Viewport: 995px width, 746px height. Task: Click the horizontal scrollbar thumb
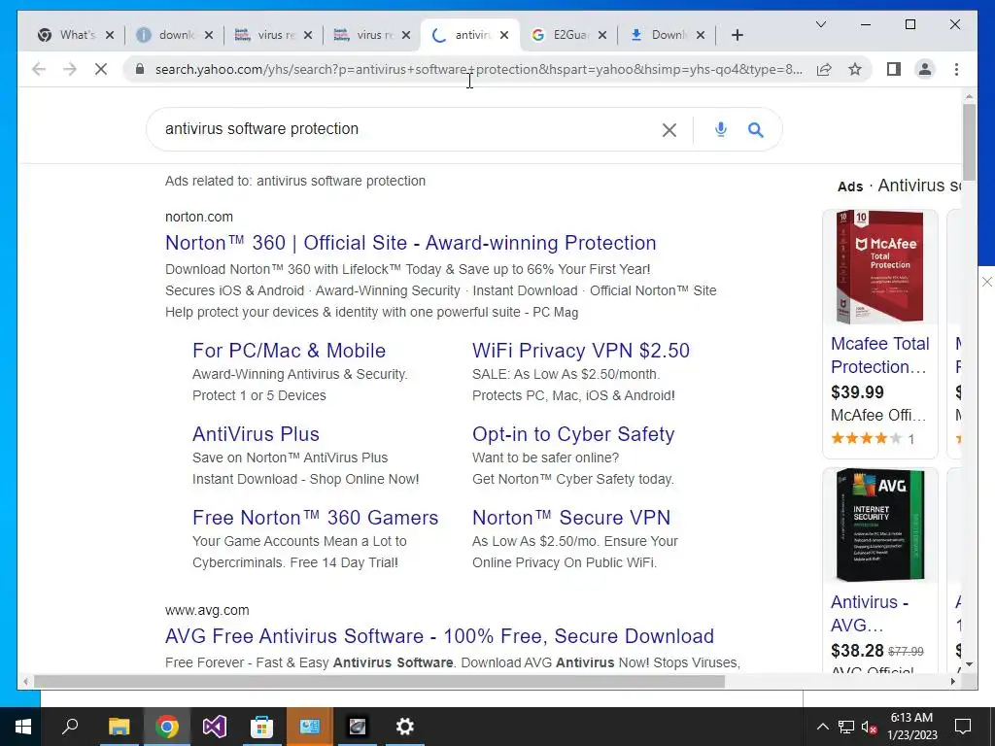coord(379,681)
